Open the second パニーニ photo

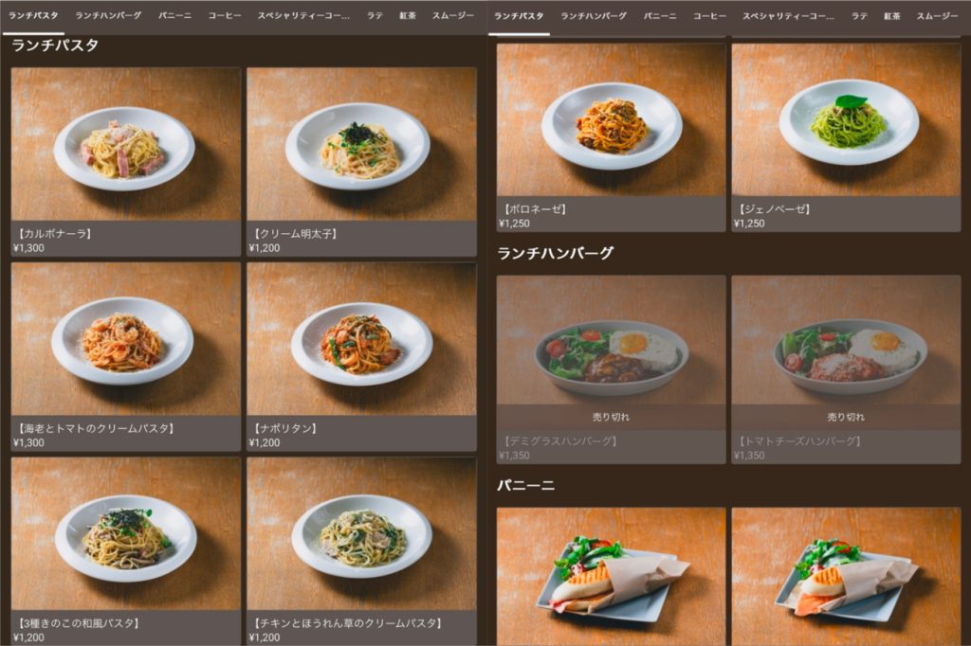click(846, 577)
